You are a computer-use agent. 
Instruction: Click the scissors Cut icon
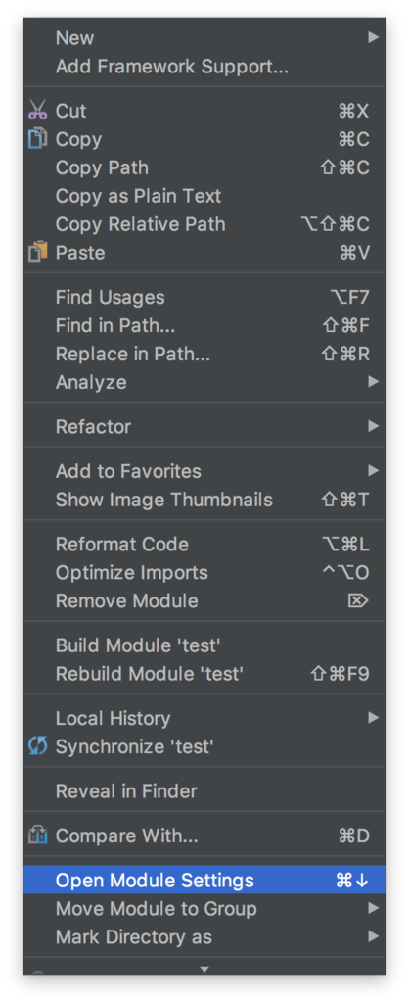38,110
